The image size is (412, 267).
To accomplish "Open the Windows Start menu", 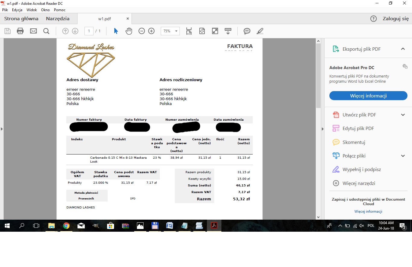I will 7,226.
